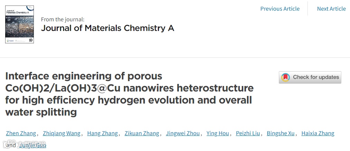Open author Jingwei Zhou link
350x151 pixels.
183,133
